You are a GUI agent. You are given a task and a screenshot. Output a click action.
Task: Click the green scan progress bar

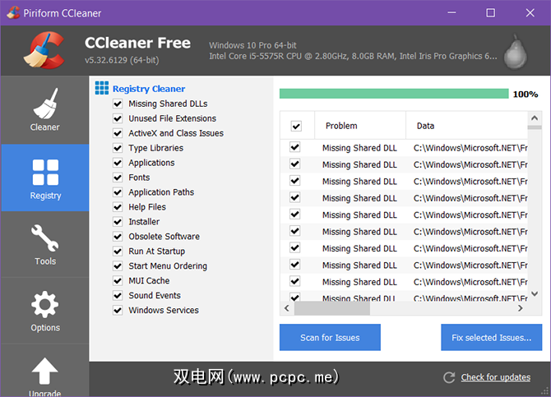394,94
